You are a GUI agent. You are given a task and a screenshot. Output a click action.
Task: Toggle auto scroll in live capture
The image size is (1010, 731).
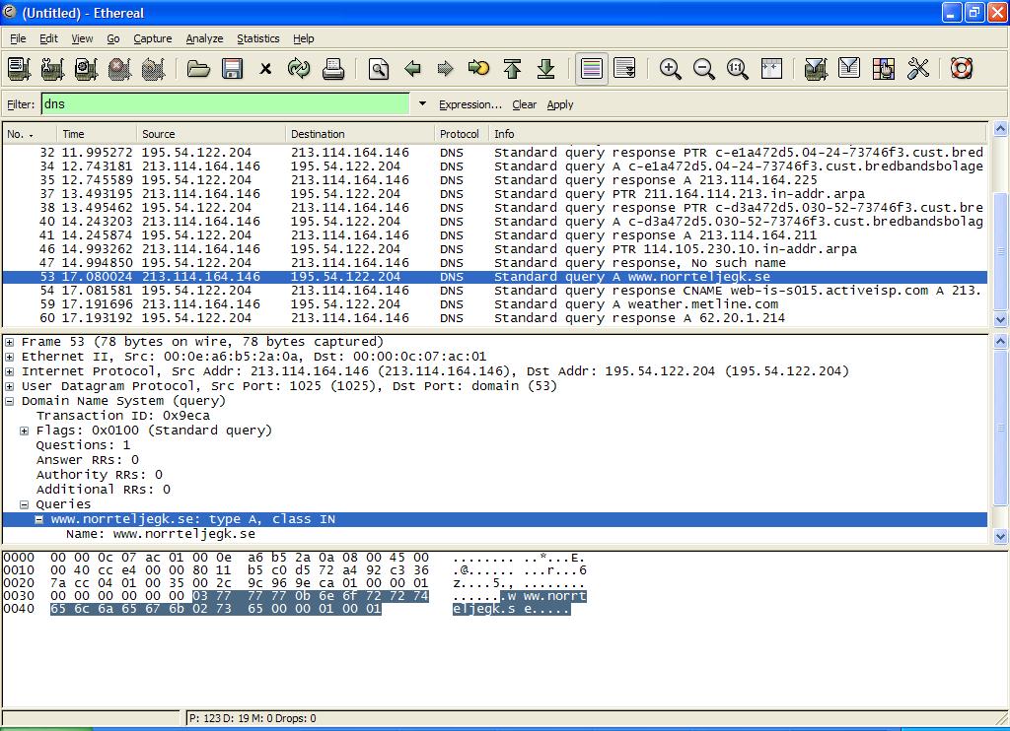(x=624, y=68)
